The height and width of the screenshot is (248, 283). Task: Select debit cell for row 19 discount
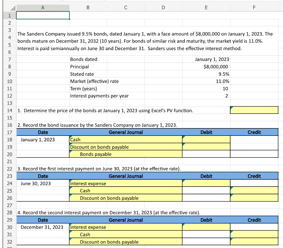pyautogui.click(x=206, y=147)
